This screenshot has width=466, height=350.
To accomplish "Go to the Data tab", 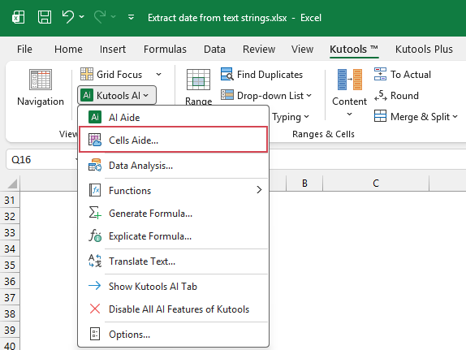I will click(x=214, y=49).
